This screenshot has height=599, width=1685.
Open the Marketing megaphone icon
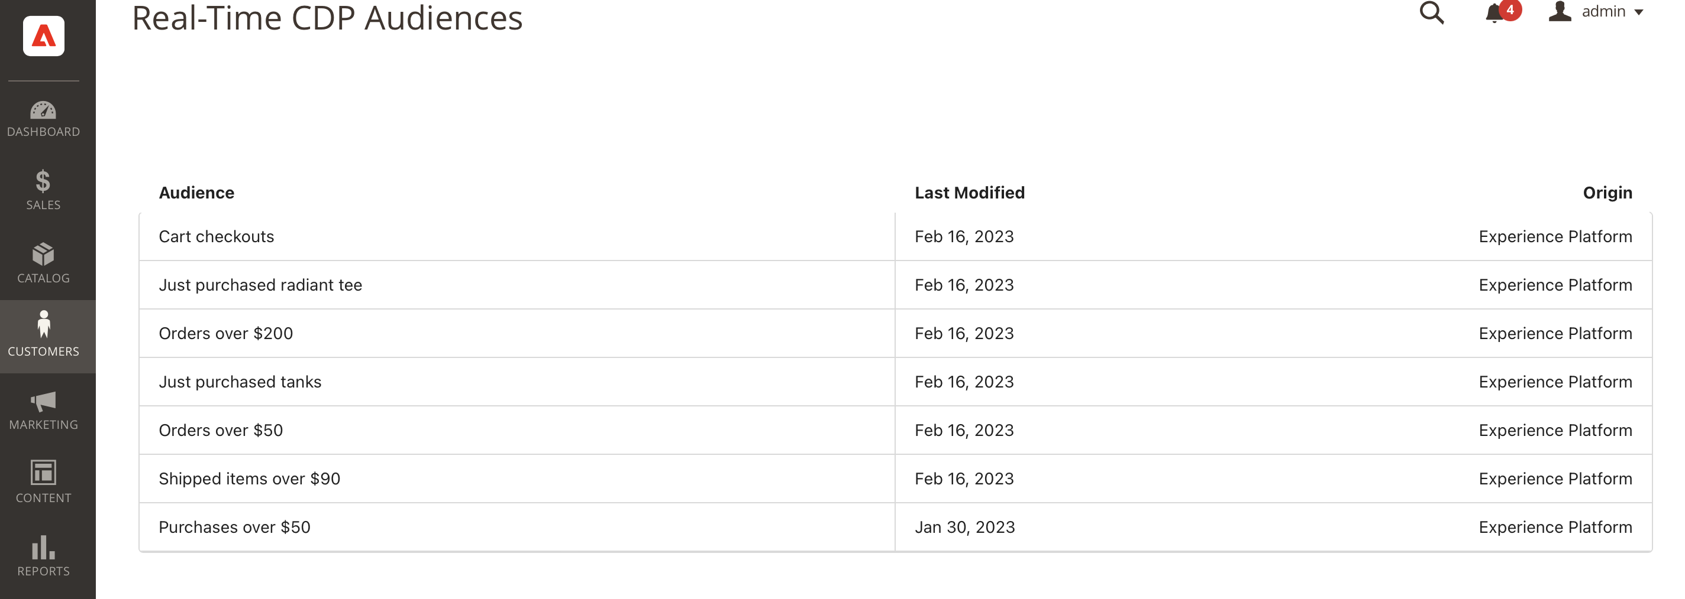[43, 401]
